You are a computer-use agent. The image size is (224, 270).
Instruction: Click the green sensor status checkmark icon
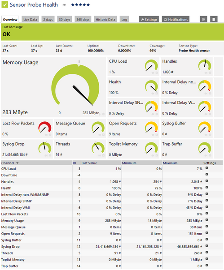4,4
